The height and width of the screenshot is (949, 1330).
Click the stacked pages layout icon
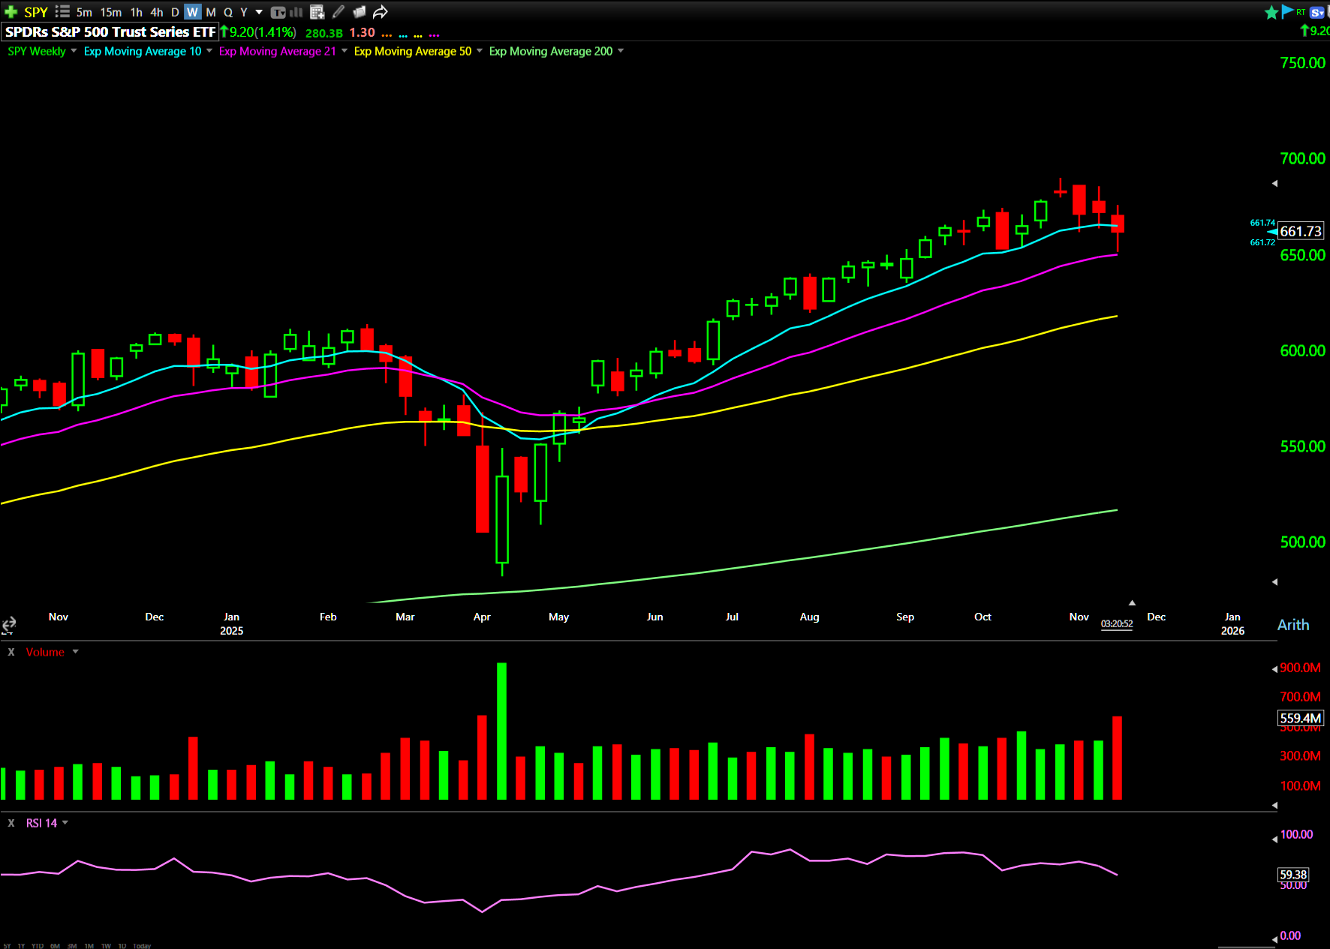(360, 12)
